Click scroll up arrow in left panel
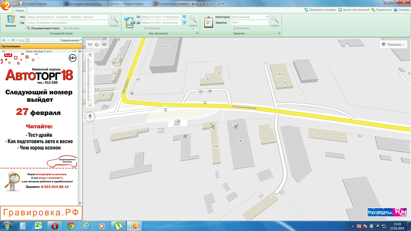Viewport: 411px width, 231px height. pyautogui.click(x=80, y=51)
